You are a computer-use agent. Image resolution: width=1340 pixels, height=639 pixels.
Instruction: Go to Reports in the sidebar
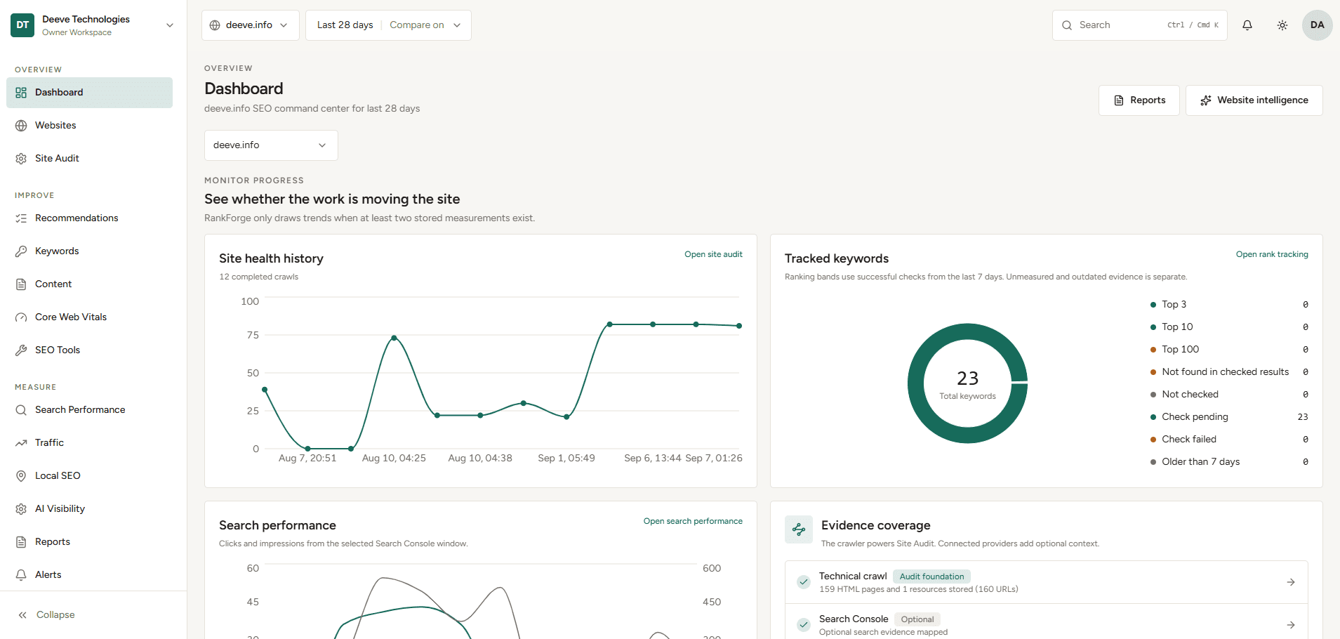point(89,542)
